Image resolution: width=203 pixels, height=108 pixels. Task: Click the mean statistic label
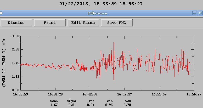pyautogui.click(x=54, y=101)
